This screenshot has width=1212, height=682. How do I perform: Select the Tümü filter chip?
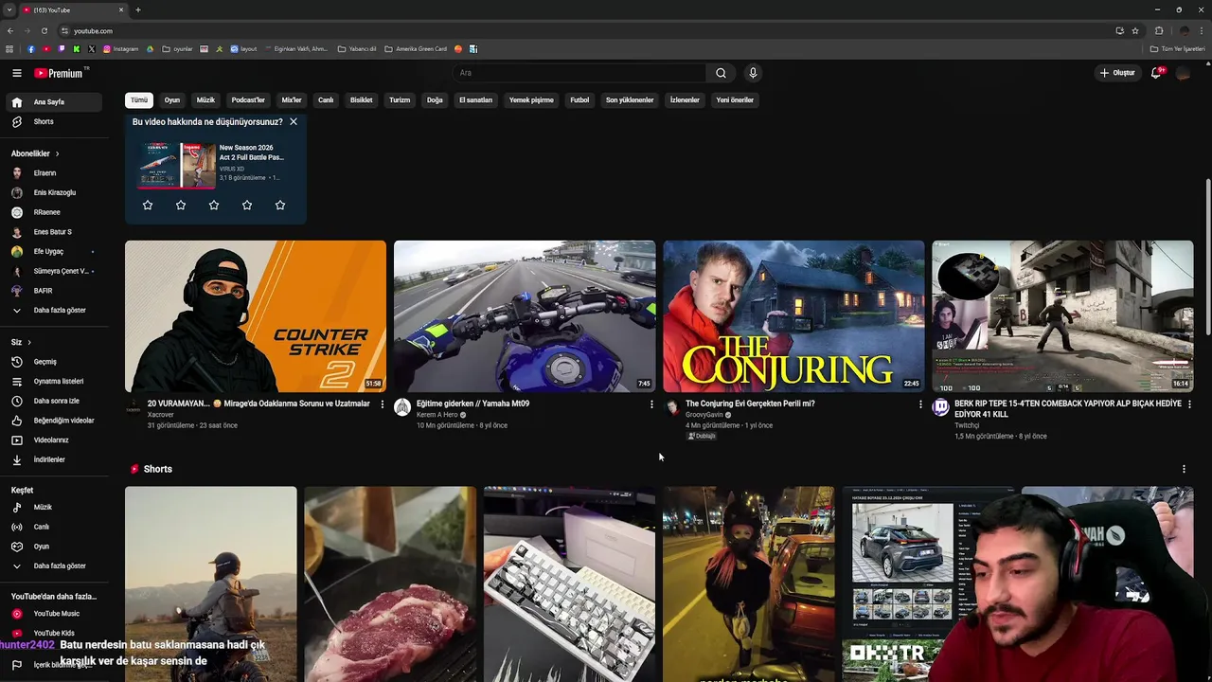(x=139, y=100)
